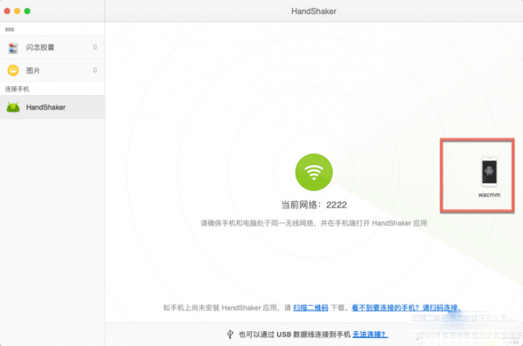Click the 图片 item count badge
This screenshot has height=346, width=523.
95,71
